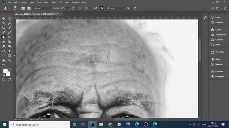Open the Layer menu

[31, 2]
